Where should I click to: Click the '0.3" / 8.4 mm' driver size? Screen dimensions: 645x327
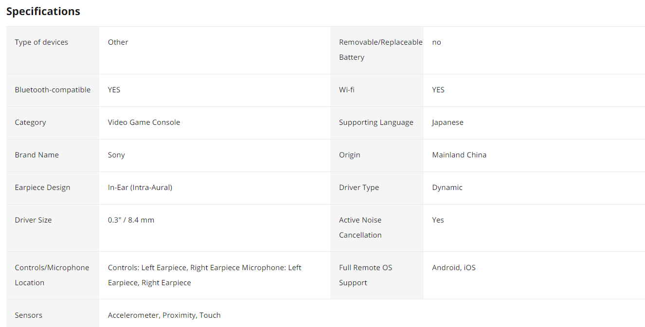pos(131,220)
